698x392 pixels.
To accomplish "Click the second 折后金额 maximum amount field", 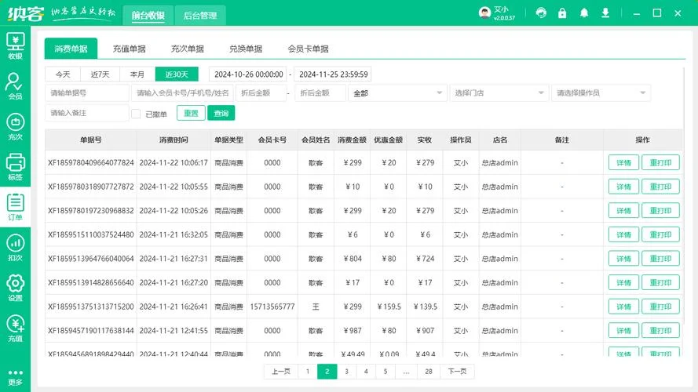I will point(320,93).
